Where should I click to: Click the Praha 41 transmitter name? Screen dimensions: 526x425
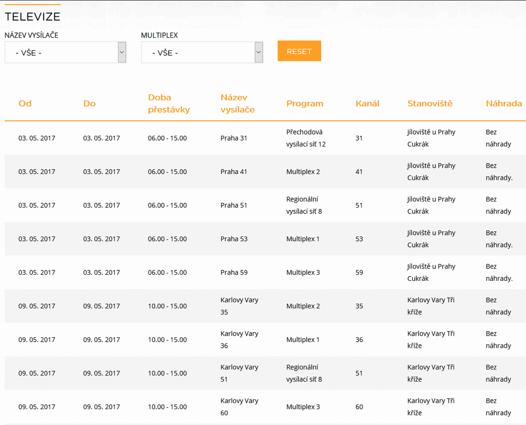click(x=234, y=172)
